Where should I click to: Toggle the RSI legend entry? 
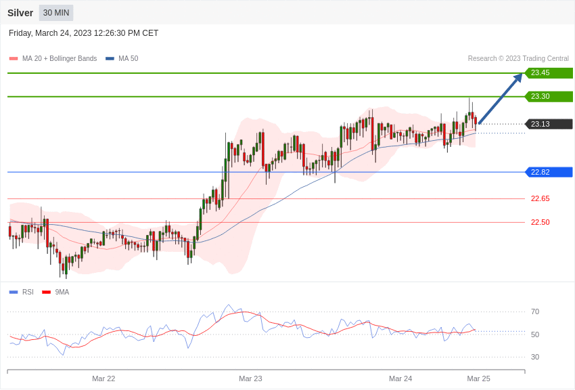point(21,292)
